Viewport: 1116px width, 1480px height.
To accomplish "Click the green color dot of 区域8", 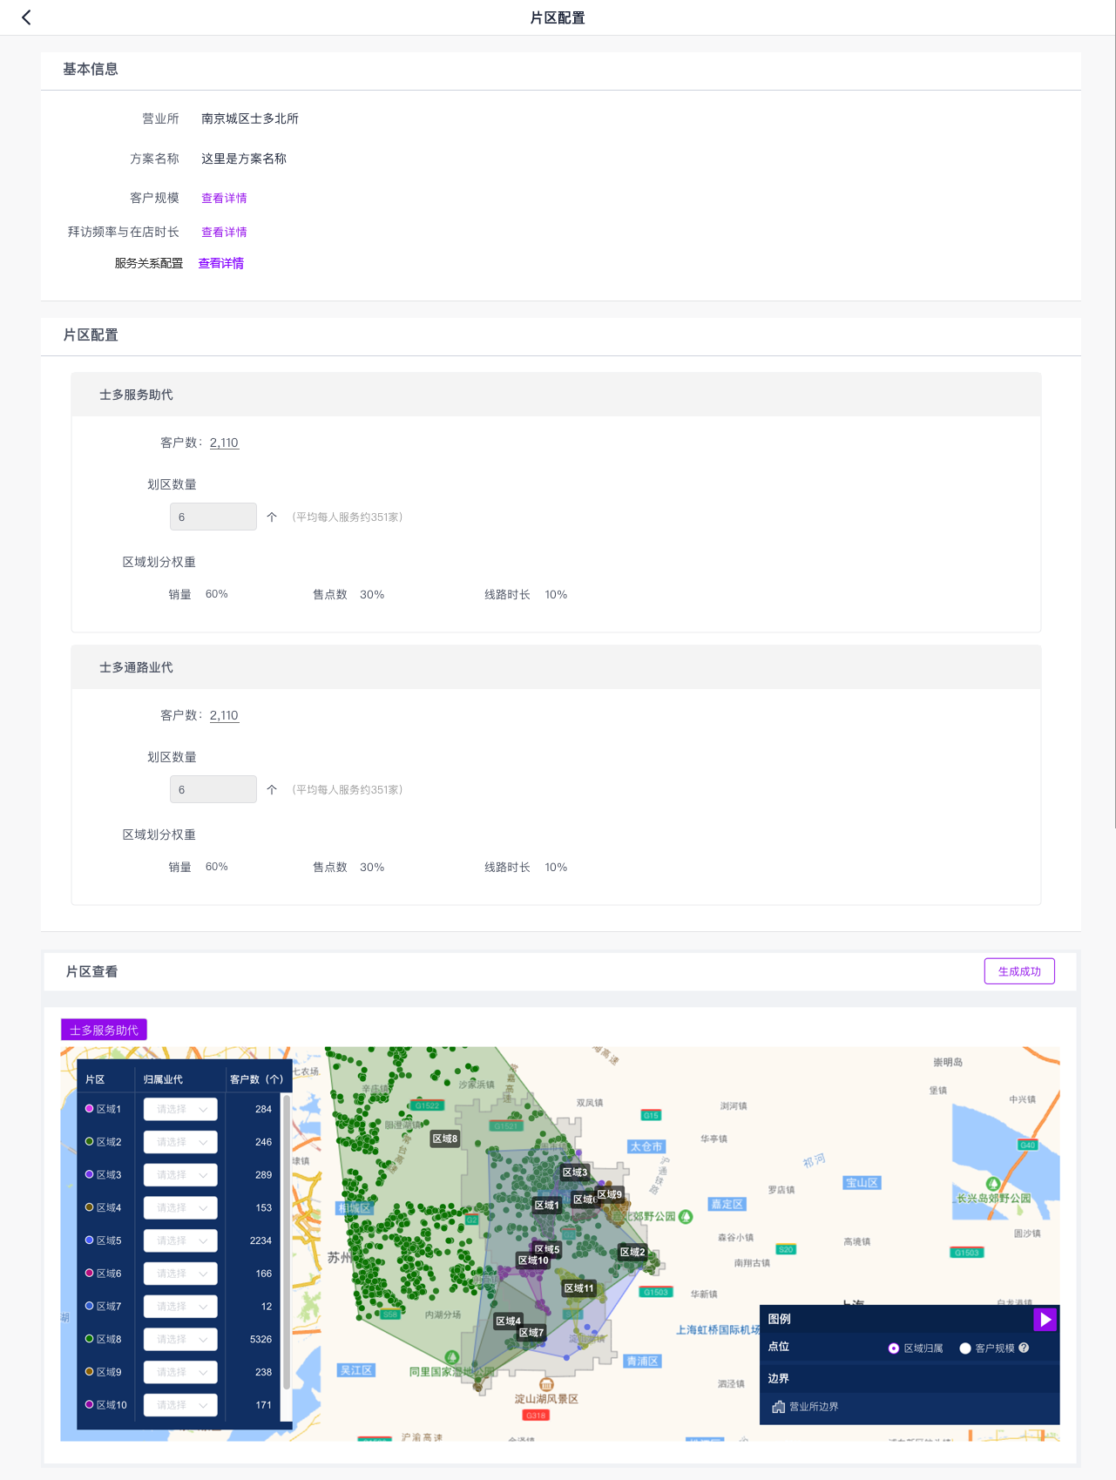I will pyautogui.click(x=89, y=1339).
